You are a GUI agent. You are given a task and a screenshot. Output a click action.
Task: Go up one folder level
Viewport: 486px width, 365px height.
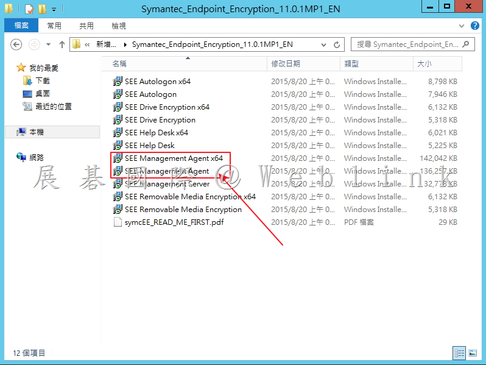click(62, 44)
